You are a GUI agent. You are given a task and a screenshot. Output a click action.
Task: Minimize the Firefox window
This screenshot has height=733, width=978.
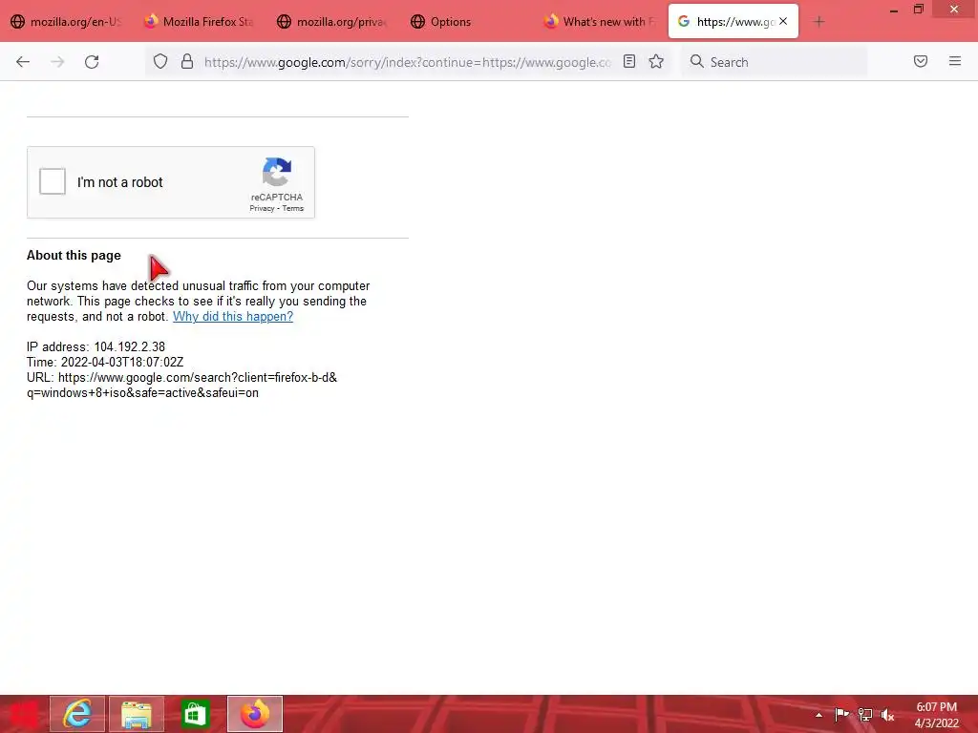[x=894, y=10]
